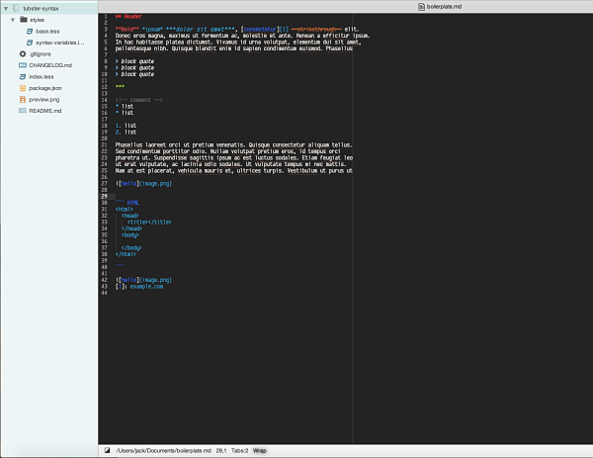
Task: Click the *** horizontal rule on line 12
Action: click(120, 87)
